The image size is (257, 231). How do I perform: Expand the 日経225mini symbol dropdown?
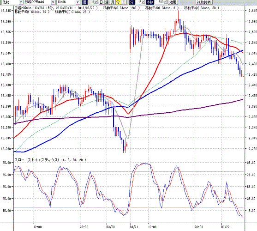pos(53,2)
